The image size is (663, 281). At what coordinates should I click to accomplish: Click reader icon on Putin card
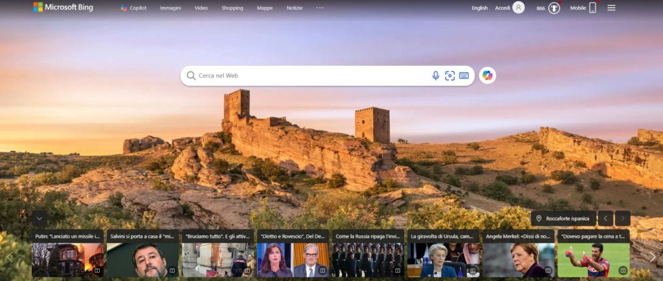click(x=97, y=271)
